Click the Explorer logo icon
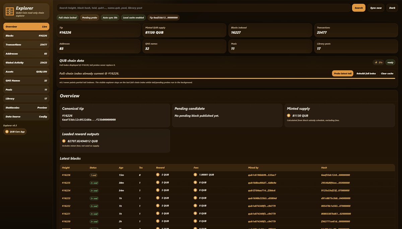The image size is (402, 229). click(10, 11)
